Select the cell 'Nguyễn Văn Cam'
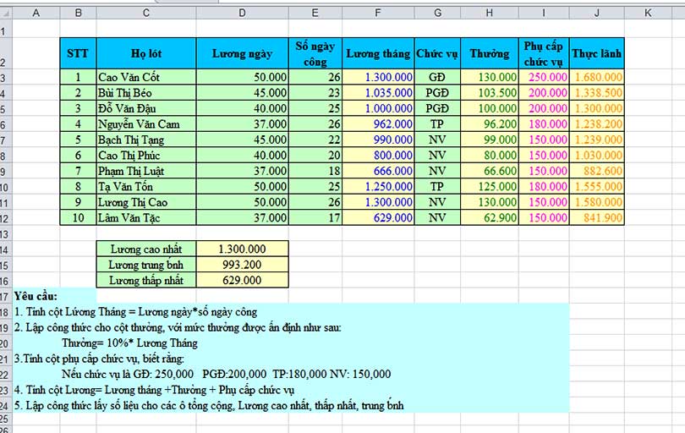Image resolution: width=685 pixels, height=433 pixels. [x=146, y=124]
